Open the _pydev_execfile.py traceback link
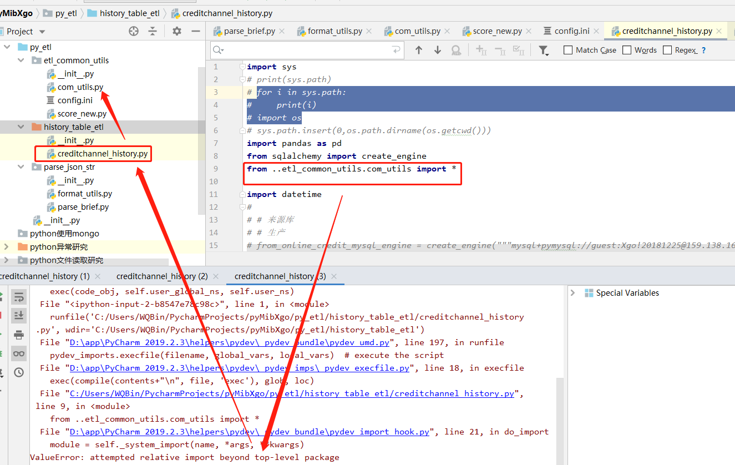Screen dimensions: 735x465 [240, 368]
